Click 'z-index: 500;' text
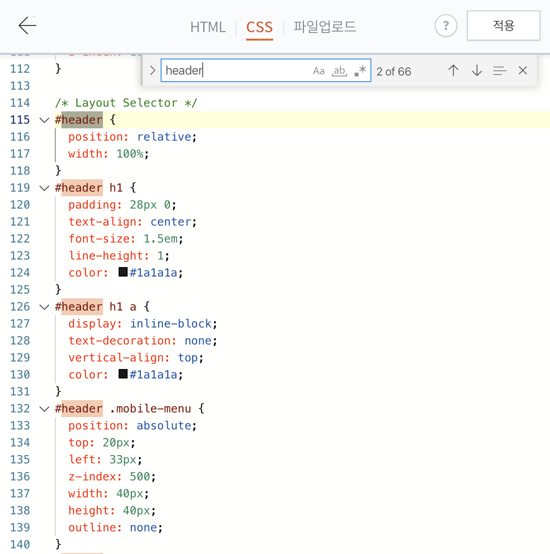Viewport: 550px width, 554px height. [x=112, y=477]
